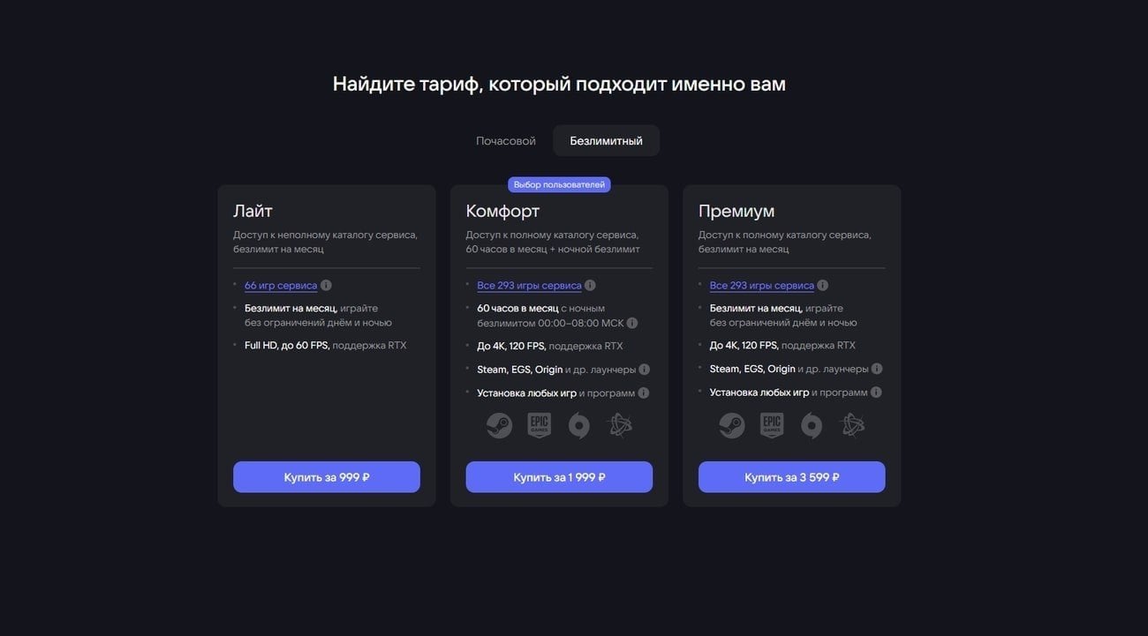This screenshot has width=1148, height=636.
Task: Open Все 293 игры сервиса link in Комфорт
Action: click(529, 286)
